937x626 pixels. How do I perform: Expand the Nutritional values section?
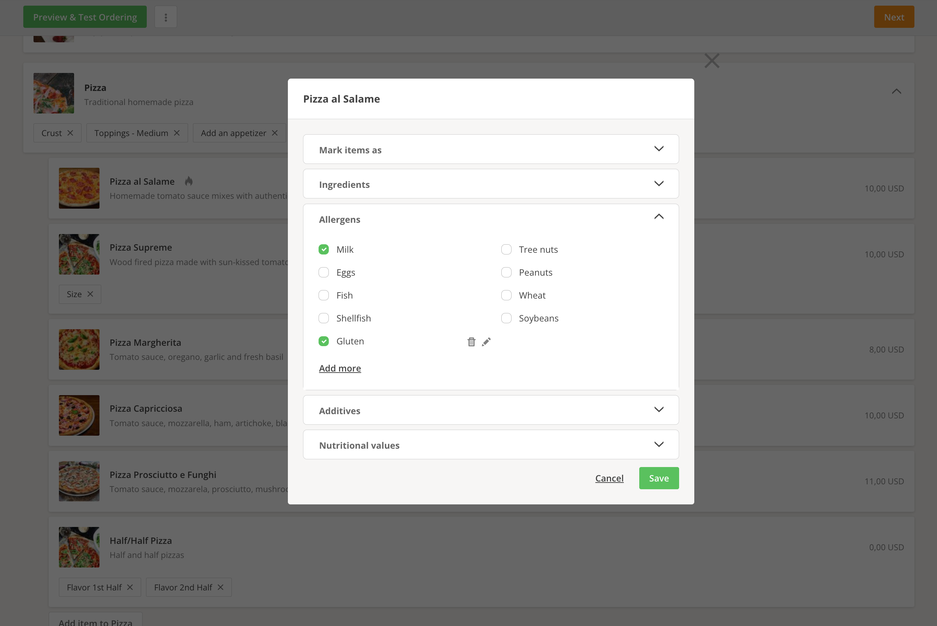pyautogui.click(x=491, y=445)
